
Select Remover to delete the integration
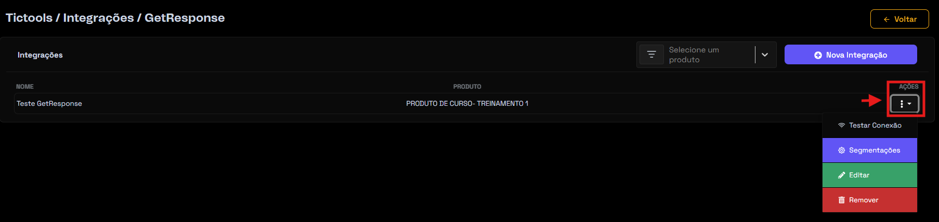point(869,200)
